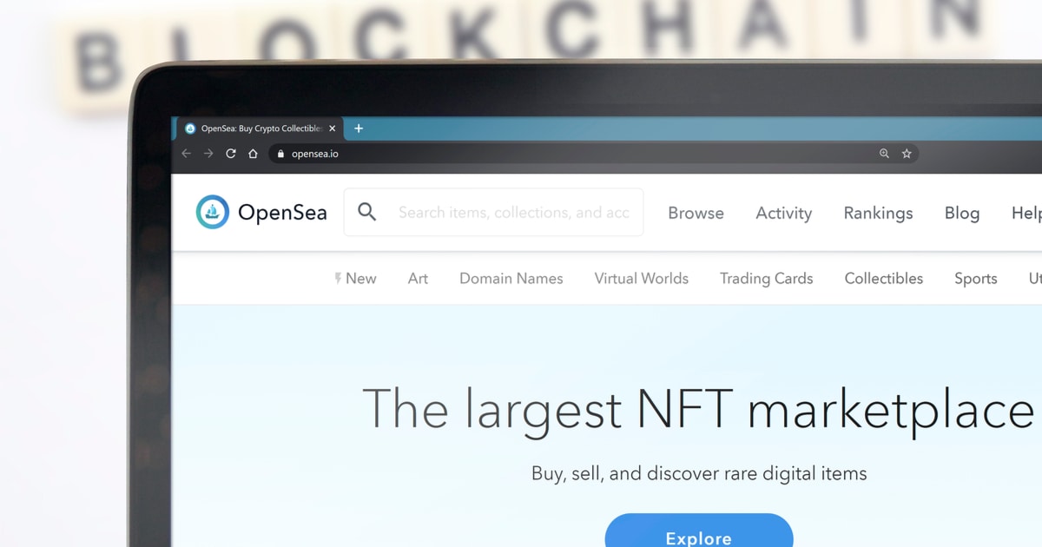Viewport: 1042px width, 547px height.
Task: Open a new tab with plus button
Action: [x=359, y=129]
